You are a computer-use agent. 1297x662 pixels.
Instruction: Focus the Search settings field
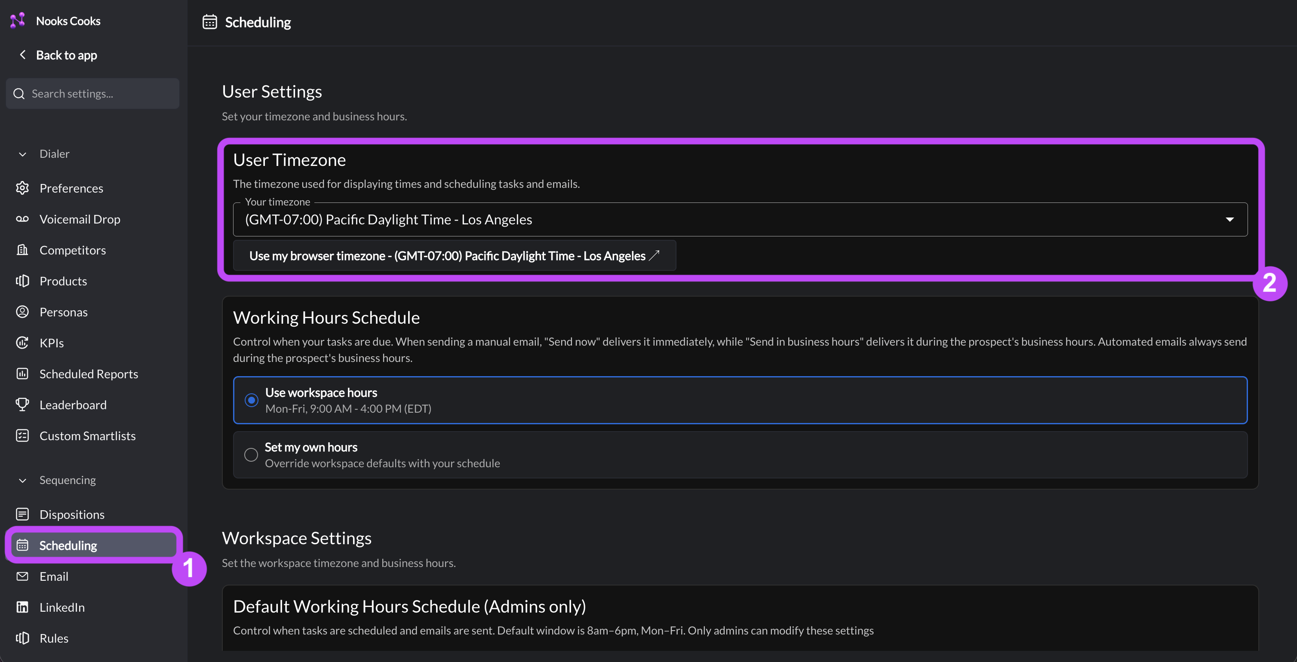click(x=92, y=93)
